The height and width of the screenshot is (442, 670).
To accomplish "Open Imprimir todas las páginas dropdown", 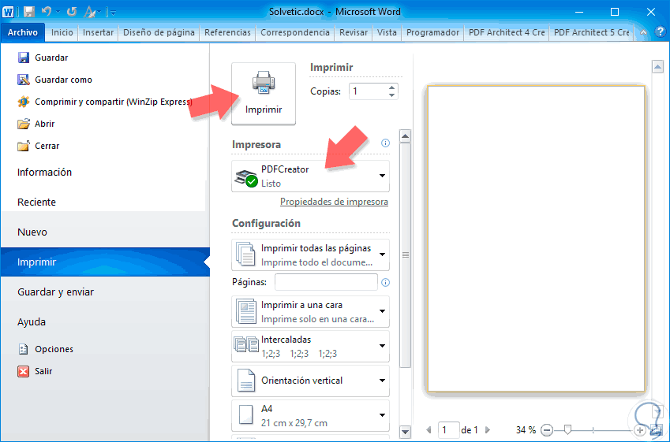I will pos(382,254).
